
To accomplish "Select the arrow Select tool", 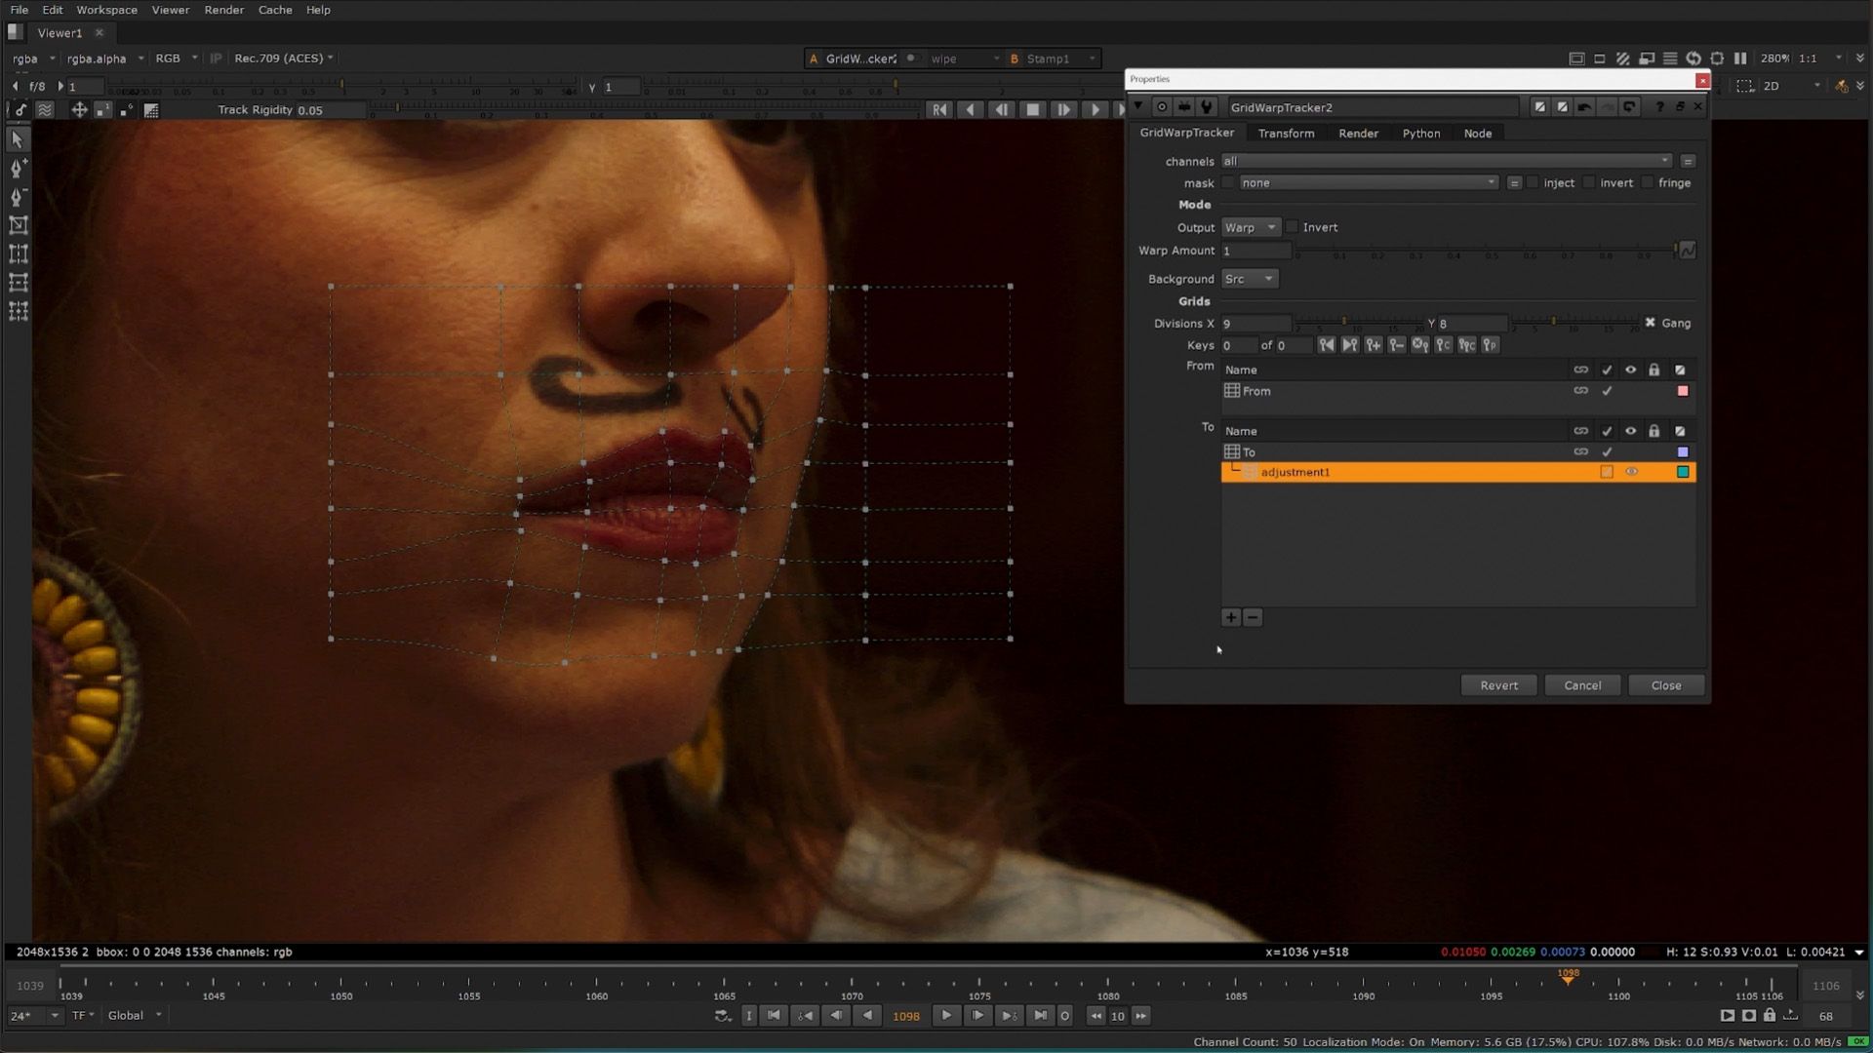I will (x=18, y=139).
